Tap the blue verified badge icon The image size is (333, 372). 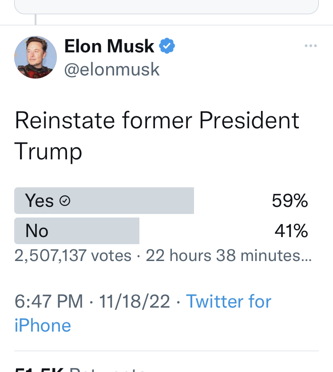click(x=167, y=46)
